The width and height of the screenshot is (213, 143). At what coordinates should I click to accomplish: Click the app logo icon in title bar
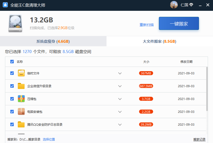tap(5, 5)
